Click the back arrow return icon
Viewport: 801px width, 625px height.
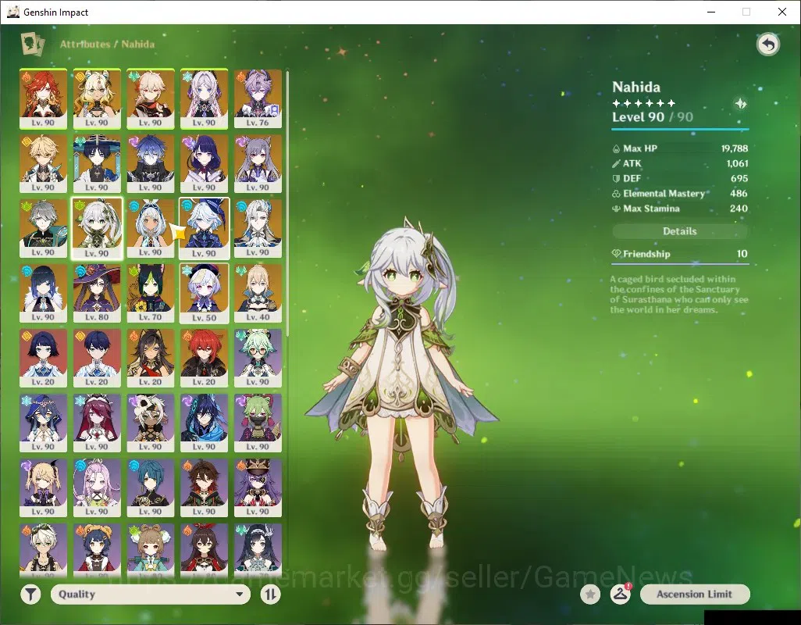767,45
